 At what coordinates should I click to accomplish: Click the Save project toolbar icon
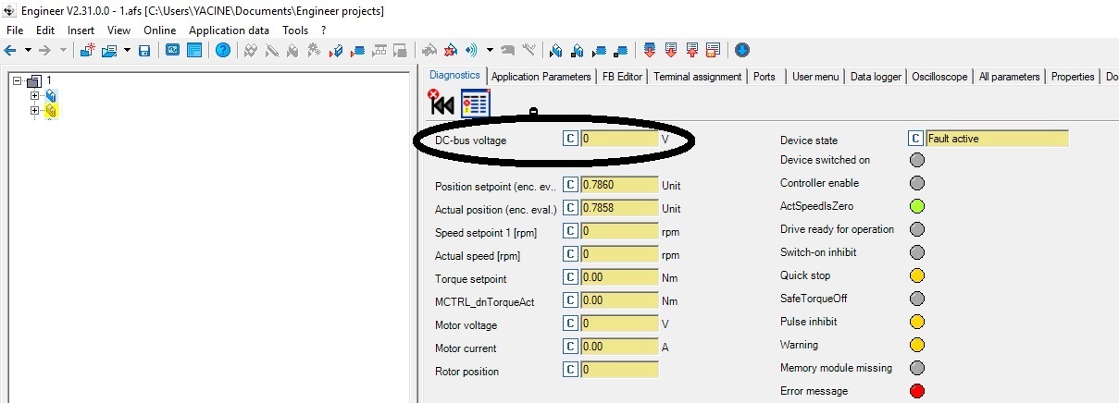pyautogui.click(x=144, y=50)
